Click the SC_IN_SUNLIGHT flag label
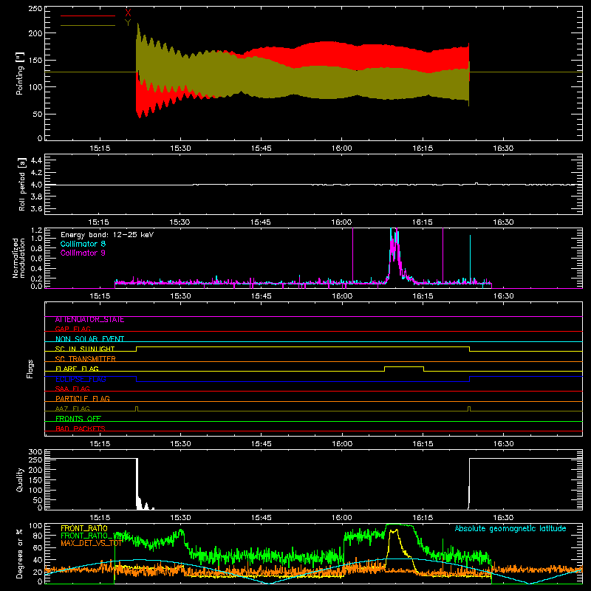591x591 pixels. (x=85, y=349)
